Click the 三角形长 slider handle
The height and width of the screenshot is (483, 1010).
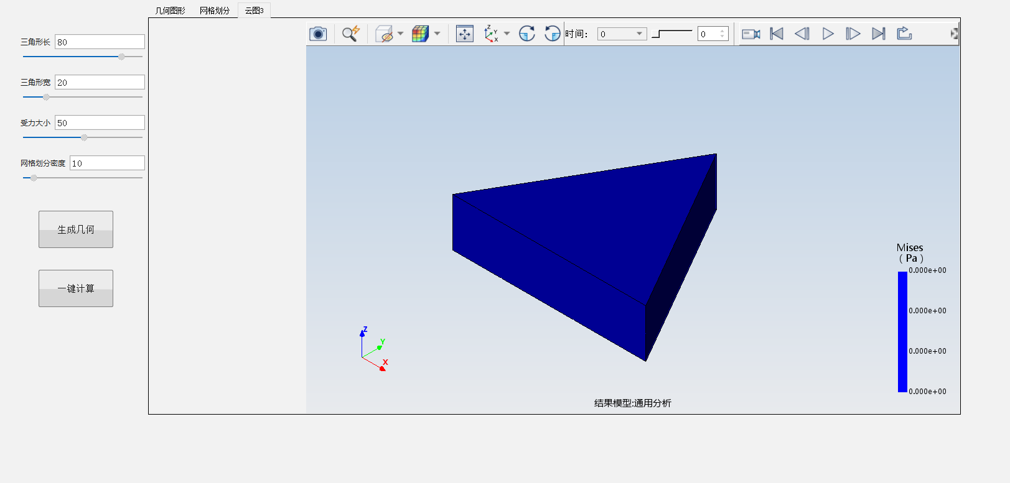click(121, 57)
